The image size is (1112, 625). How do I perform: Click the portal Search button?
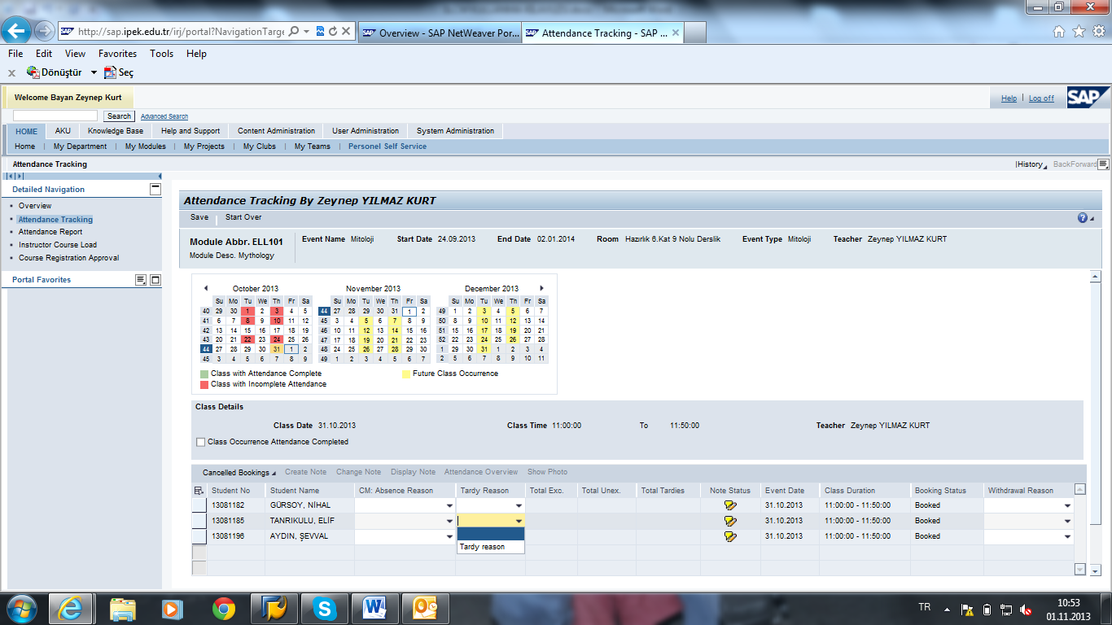click(x=119, y=116)
